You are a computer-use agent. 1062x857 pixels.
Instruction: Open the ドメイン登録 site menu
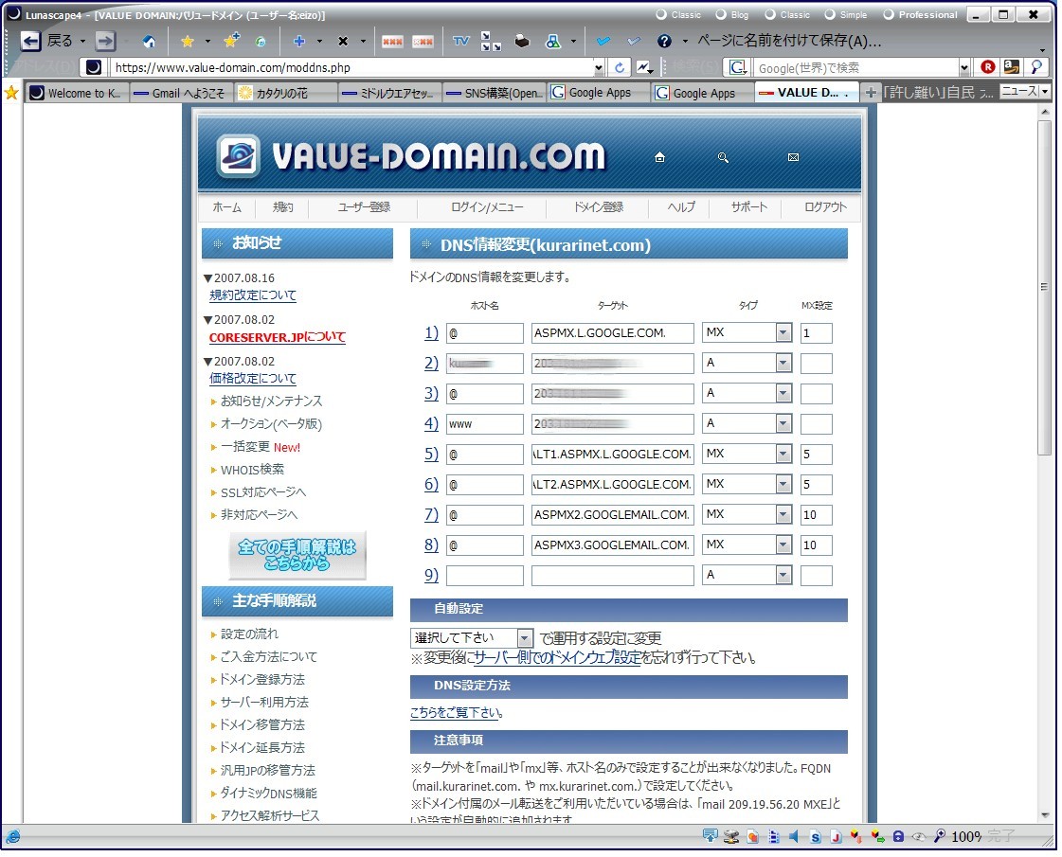(599, 207)
